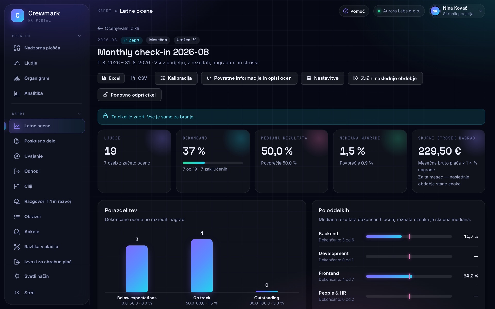
Task: Open Cilji flag icon
Action: pos(17,186)
